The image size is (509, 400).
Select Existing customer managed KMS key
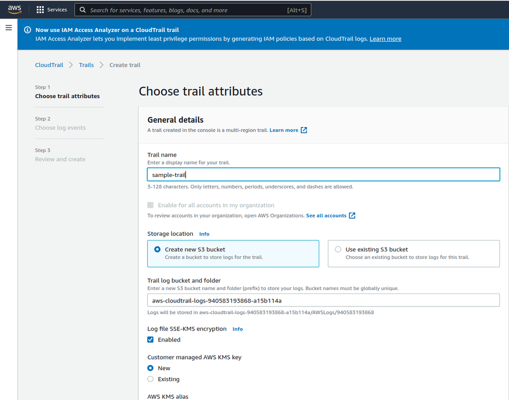150,379
